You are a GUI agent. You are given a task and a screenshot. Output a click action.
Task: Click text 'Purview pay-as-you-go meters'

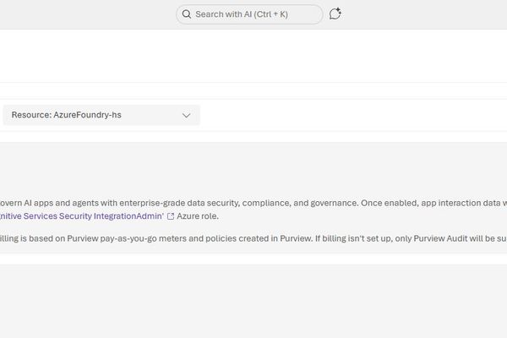pyautogui.click(x=127, y=238)
